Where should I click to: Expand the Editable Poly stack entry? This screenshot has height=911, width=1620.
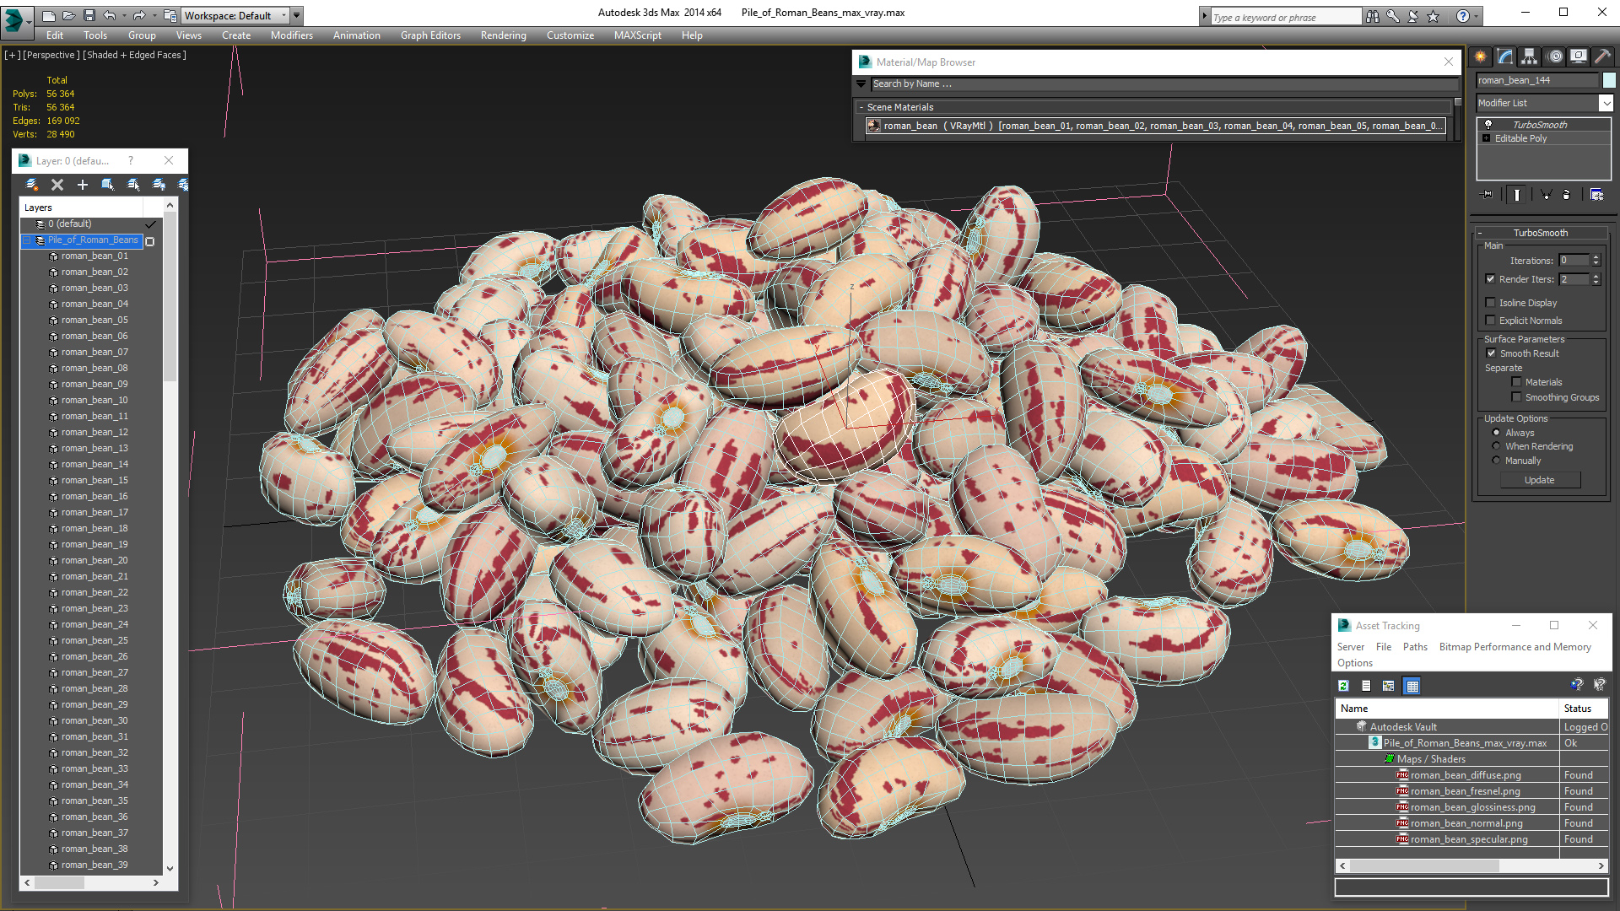click(x=1487, y=138)
